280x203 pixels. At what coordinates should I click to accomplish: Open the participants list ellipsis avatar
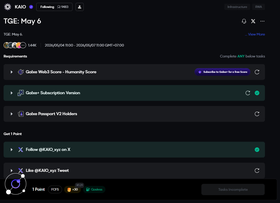coord(23,45)
